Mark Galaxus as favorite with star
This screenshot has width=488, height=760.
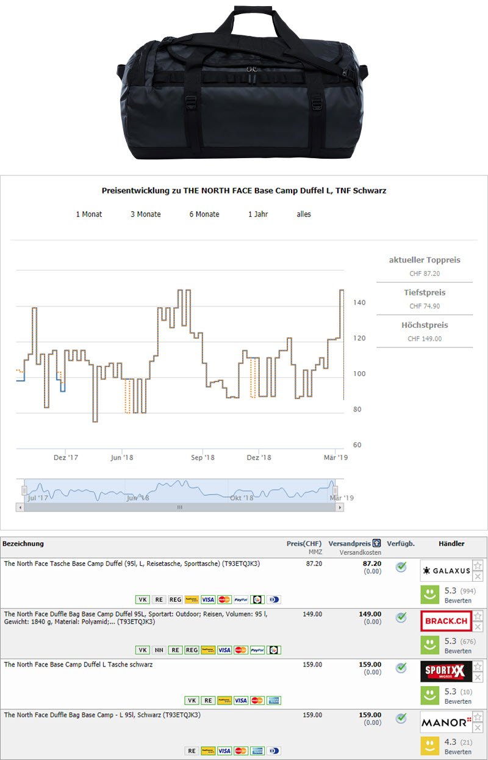(478, 565)
